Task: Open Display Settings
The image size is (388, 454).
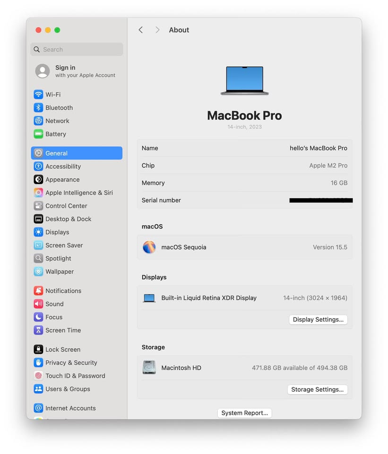Action: coord(318,319)
